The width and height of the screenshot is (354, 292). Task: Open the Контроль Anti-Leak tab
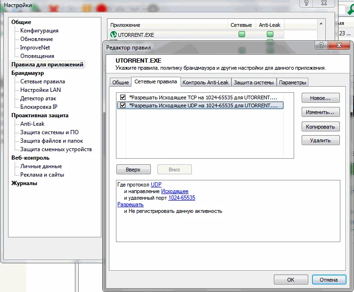click(x=206, y=82)
